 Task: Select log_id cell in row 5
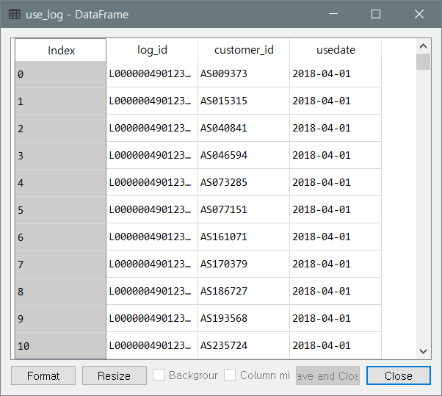[152, 209]
